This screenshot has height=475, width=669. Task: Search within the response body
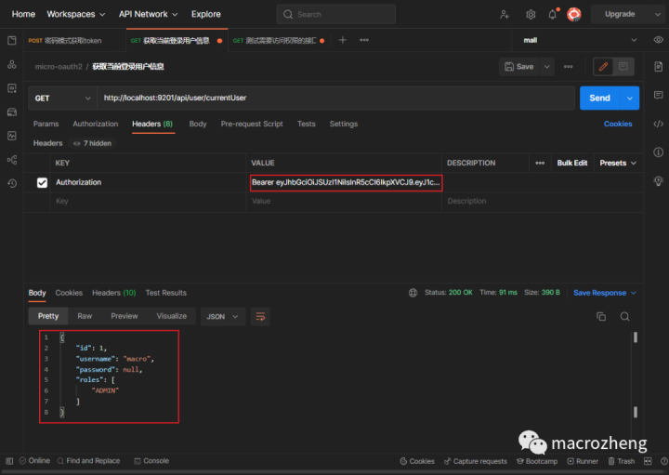(624, 317)
